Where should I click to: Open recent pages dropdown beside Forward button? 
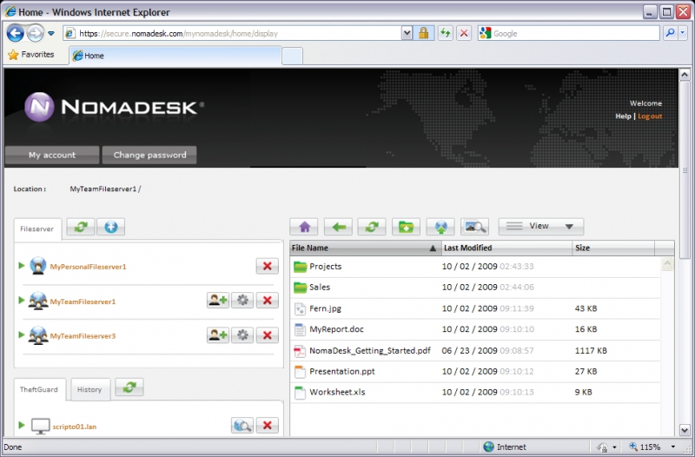51,33
